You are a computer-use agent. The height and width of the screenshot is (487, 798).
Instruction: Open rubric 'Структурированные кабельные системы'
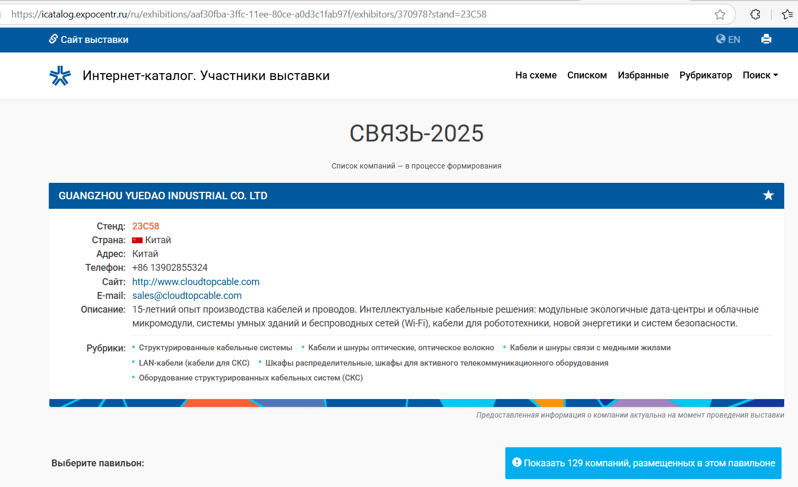point(215,348)
